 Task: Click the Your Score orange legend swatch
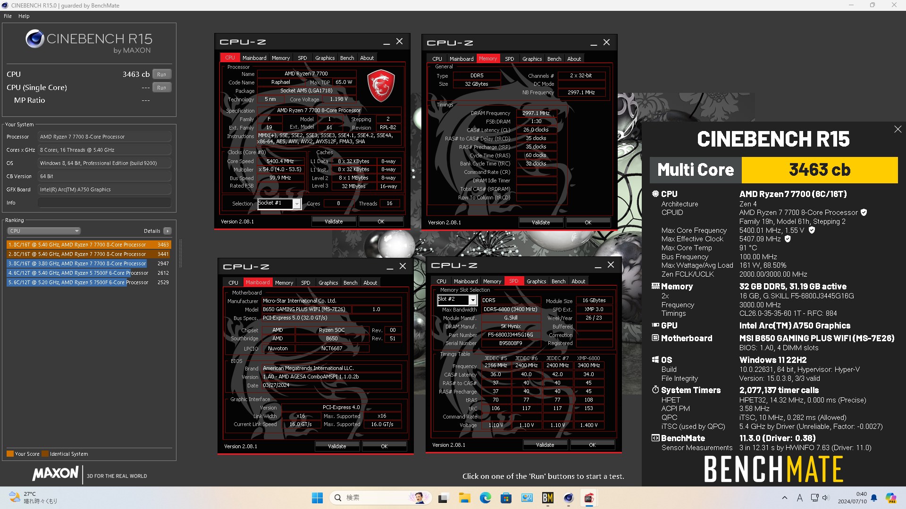point(10,454)
